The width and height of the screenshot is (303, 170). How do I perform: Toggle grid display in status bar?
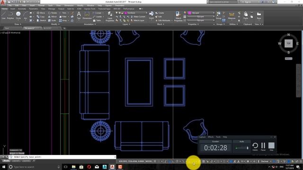(x=155, y=161)
